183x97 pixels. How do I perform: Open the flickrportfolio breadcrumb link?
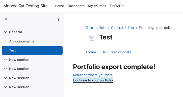(x=96, y=28)
